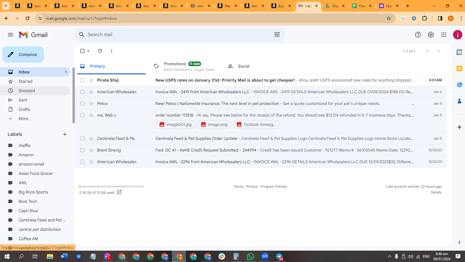Create a new label with plus icon
The height and width of the screenshot is (262, 465).
65,134
